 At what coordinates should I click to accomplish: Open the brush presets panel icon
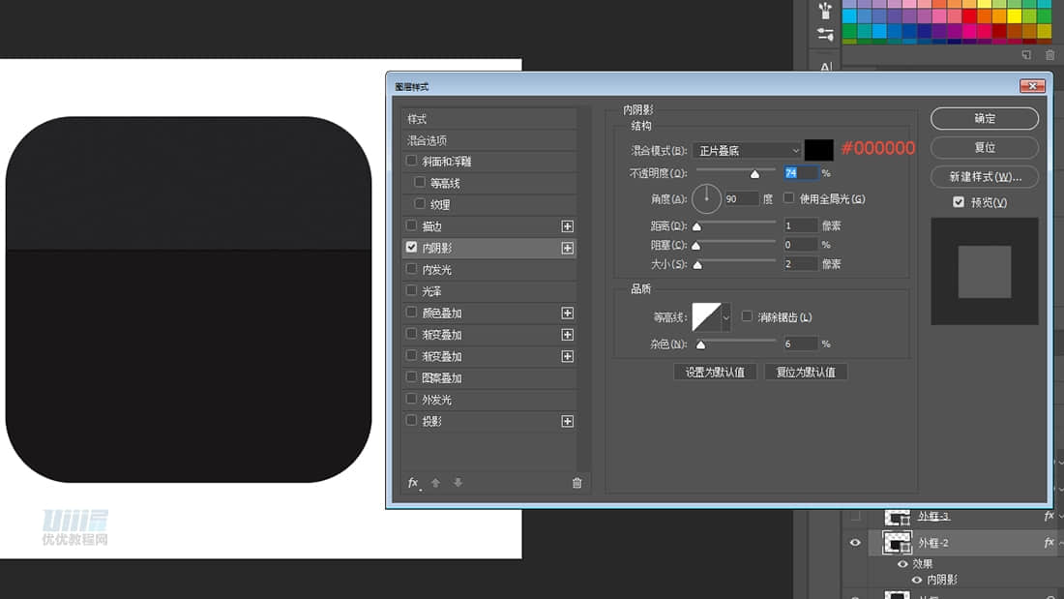(825, 11)
